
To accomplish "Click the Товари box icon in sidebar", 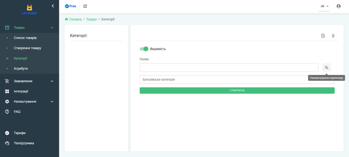I will pos(7,28).
